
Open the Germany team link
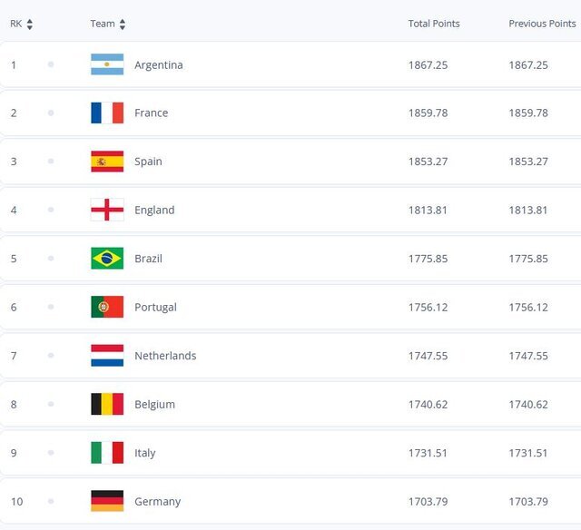tap(158, 502)
